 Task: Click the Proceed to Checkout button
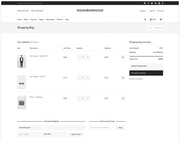coord(146,73)
